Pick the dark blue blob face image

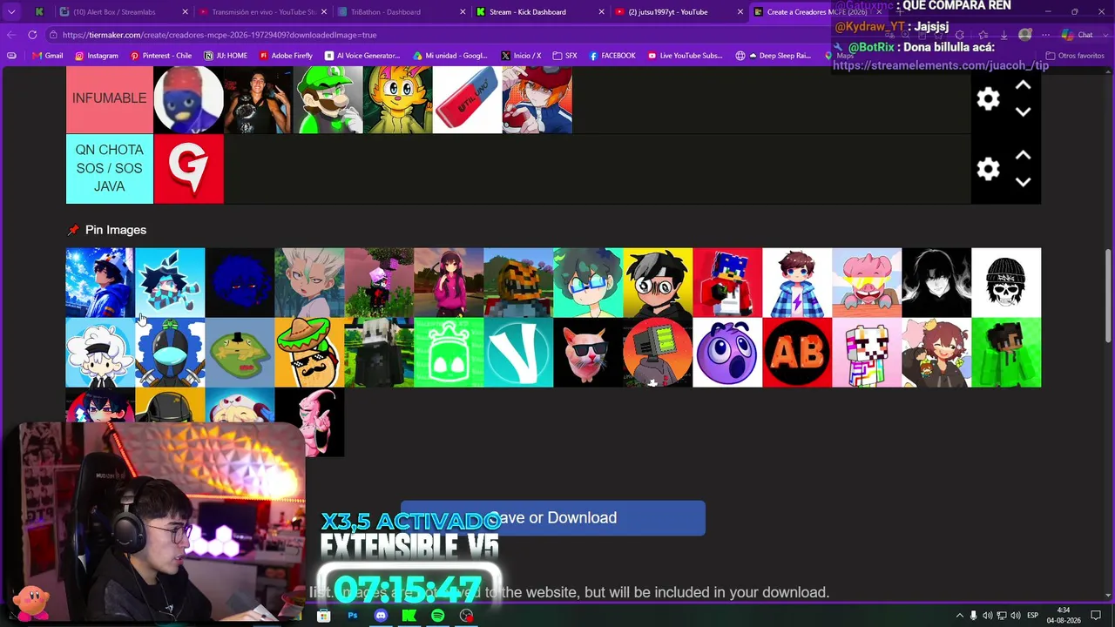click(x=240, y=283)
